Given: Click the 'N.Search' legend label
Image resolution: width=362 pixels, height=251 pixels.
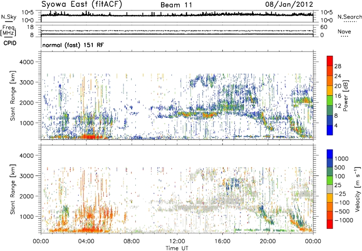Looking at the screenshot, I should 349,17.
